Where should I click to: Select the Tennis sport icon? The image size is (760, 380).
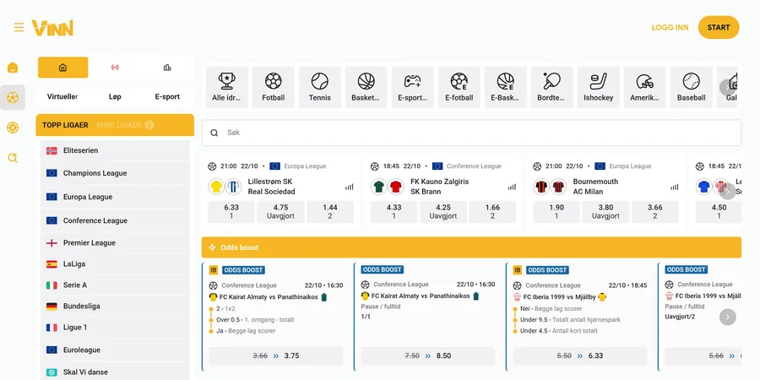(319, 87)
